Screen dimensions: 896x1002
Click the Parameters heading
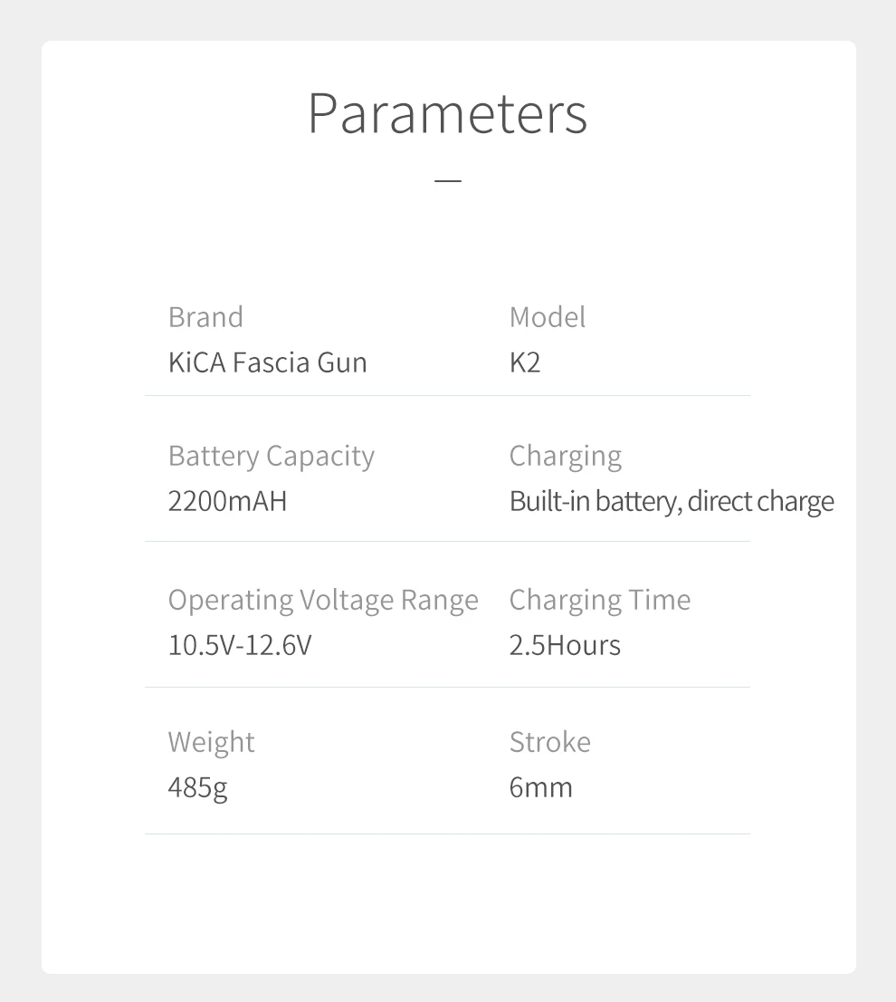pyautogui.click(x=447, y=113)
